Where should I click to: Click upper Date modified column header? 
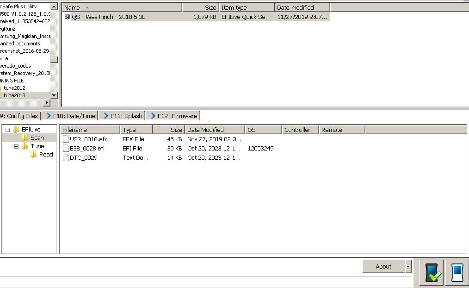tap(302, 7)
